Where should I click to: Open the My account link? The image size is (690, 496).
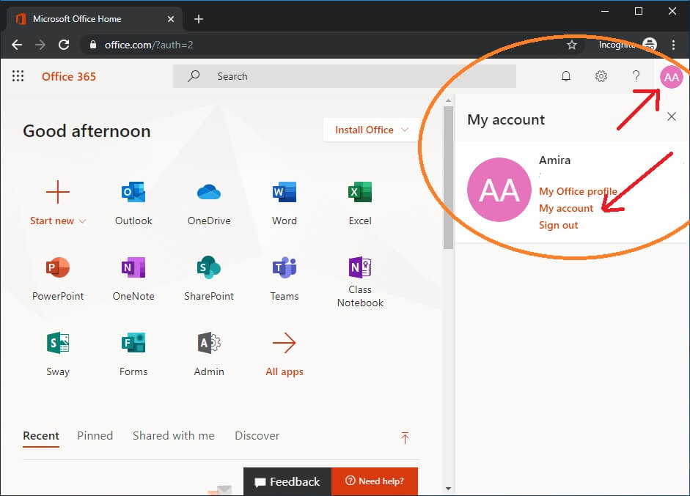(566, 208)
